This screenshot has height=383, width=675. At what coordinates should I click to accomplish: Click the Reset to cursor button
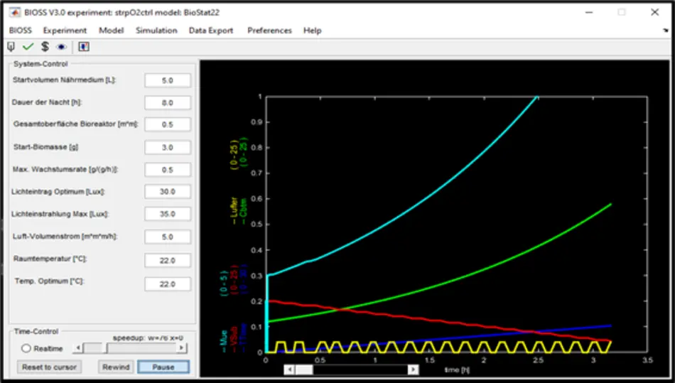coord(49,367)
